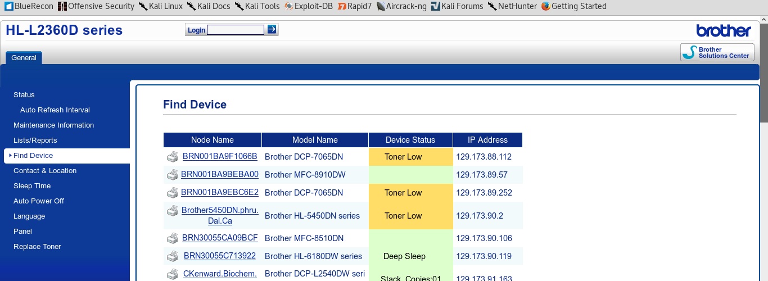Click printer icon beside BRN001BA9F1066B
768x281 pixels.
173,157
